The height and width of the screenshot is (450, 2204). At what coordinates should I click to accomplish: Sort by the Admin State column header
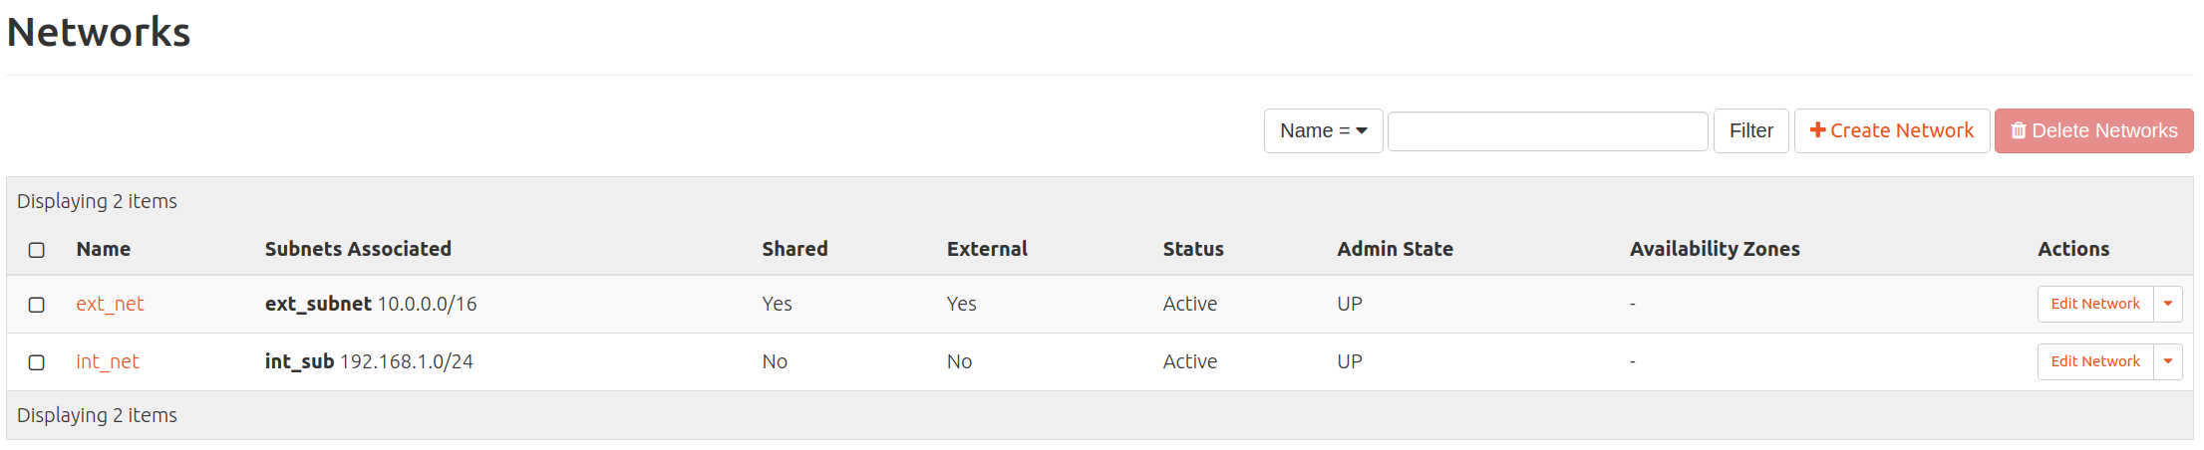click(x=1395, y=249)
